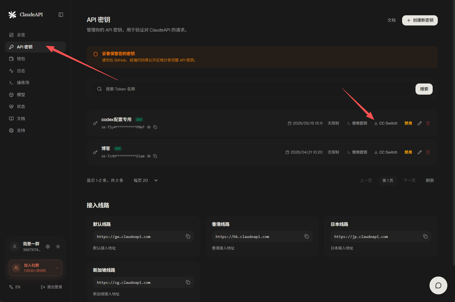Click the sk-TSy4 masked key text
This screenshot has width=455, height=302.
[123, 127]
